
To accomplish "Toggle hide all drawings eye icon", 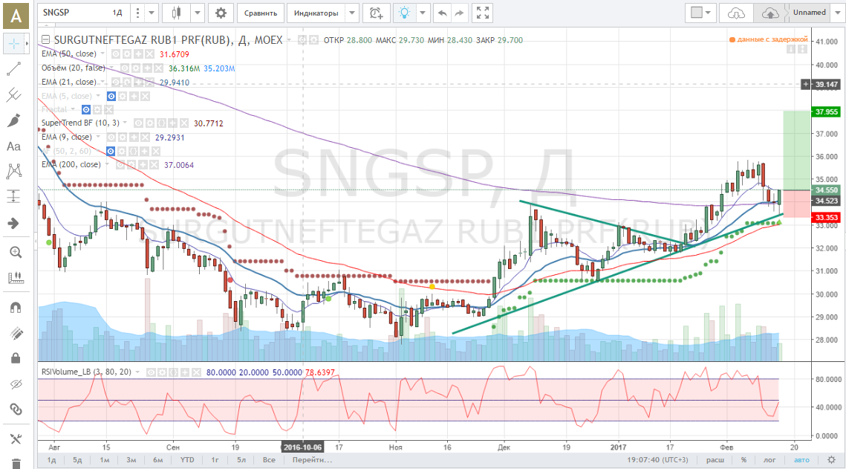I will [x=16, y=384].
